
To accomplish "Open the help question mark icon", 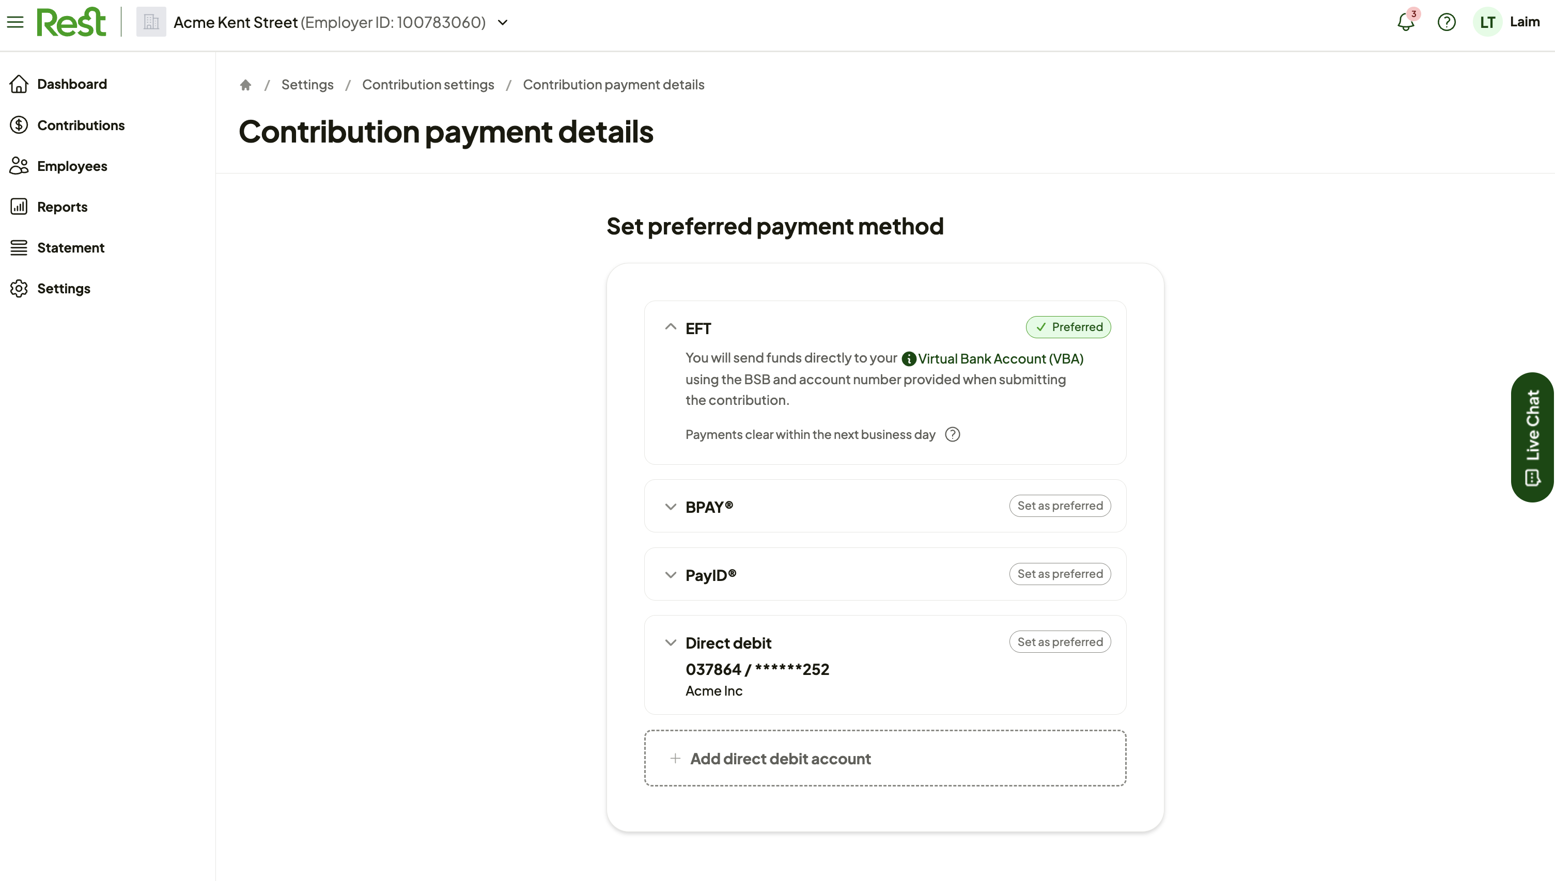I will click(1446, 22).
